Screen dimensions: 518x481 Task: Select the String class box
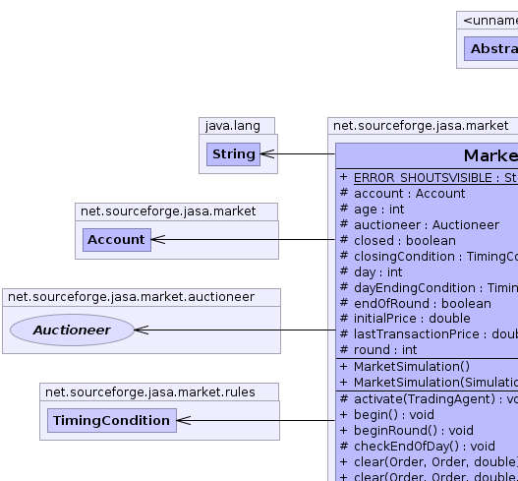pos(233,154)
